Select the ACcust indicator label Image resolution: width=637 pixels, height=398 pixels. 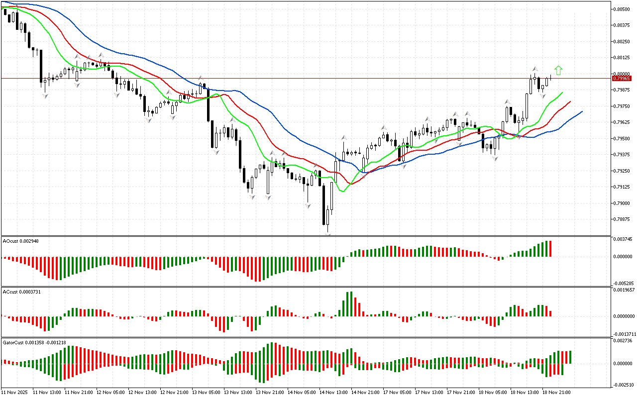coord(21,292)
